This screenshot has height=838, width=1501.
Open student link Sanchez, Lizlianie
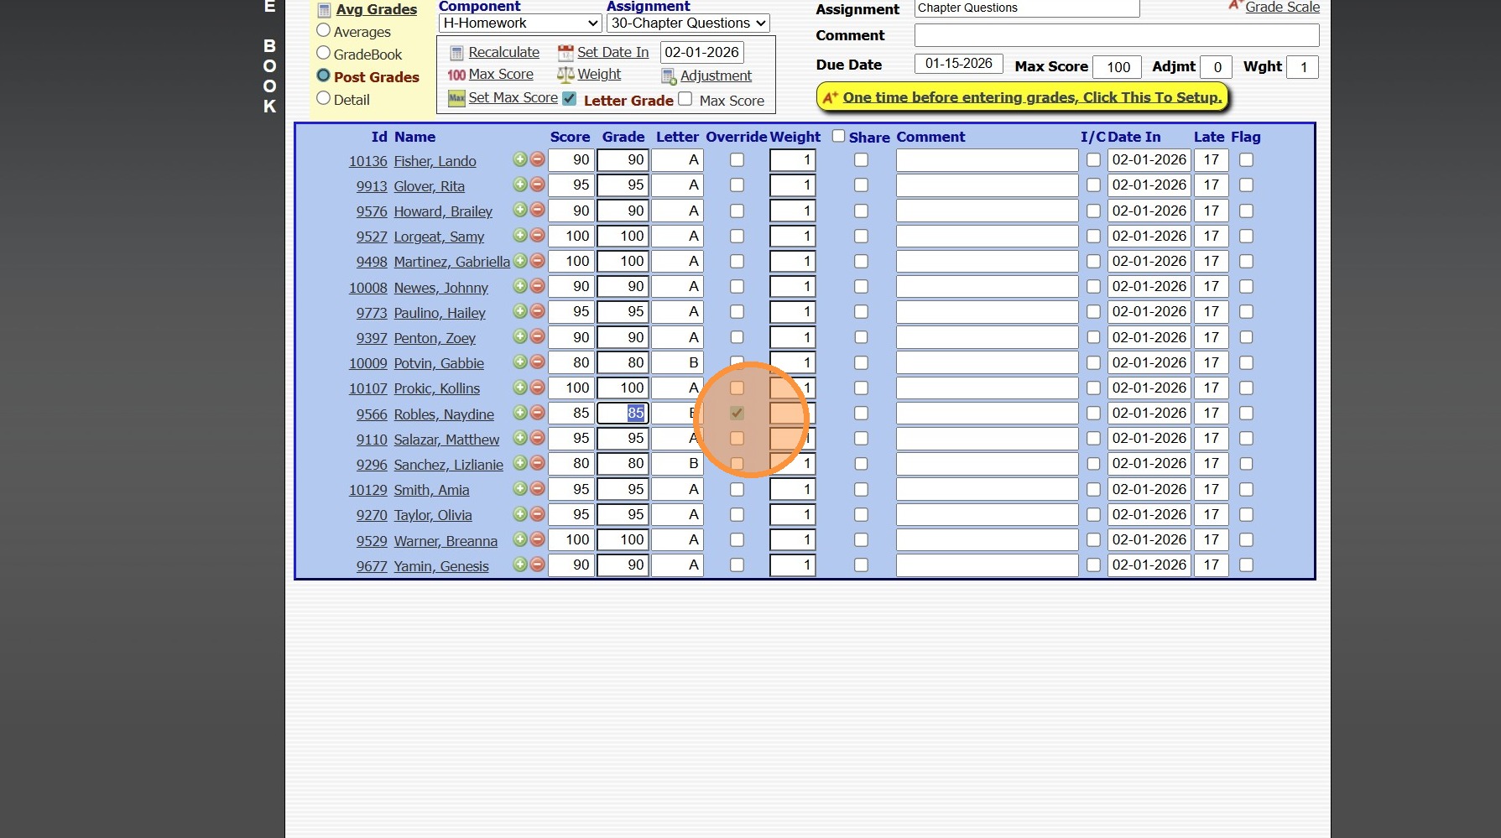pos(448,465)
